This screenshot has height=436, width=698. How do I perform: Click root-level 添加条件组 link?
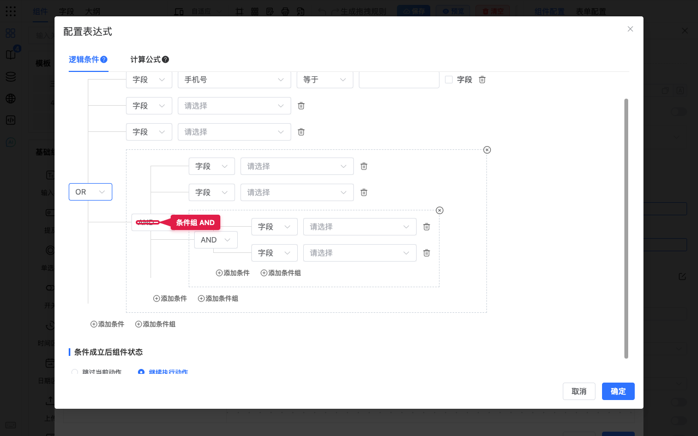click(x=155, y=324)
